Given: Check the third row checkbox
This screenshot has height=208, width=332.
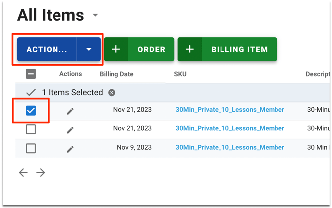Looking at the screenshot, I should pyautogui.click(x=31, y=148).
